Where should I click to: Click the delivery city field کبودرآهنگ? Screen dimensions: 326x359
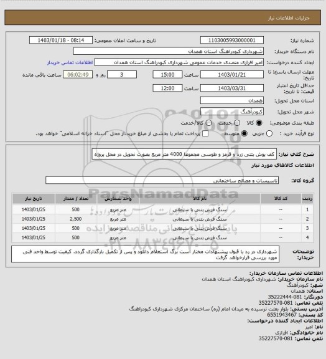232,112
